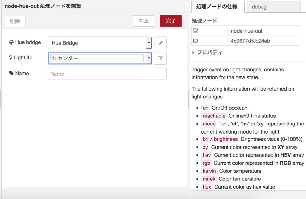Confirm with the red 完了 button

171,21
